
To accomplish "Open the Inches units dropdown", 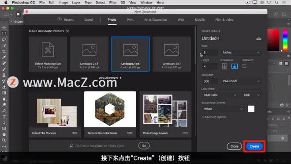I will 241,53.
